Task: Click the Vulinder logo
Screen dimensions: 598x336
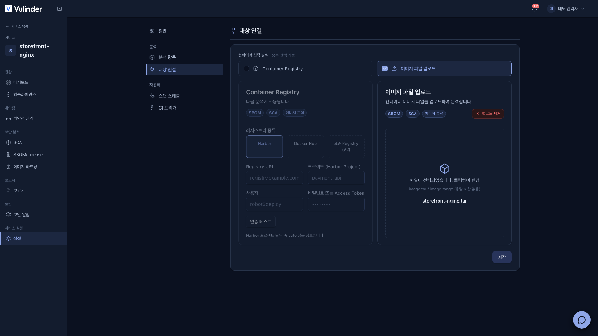Action: point(24,9)
